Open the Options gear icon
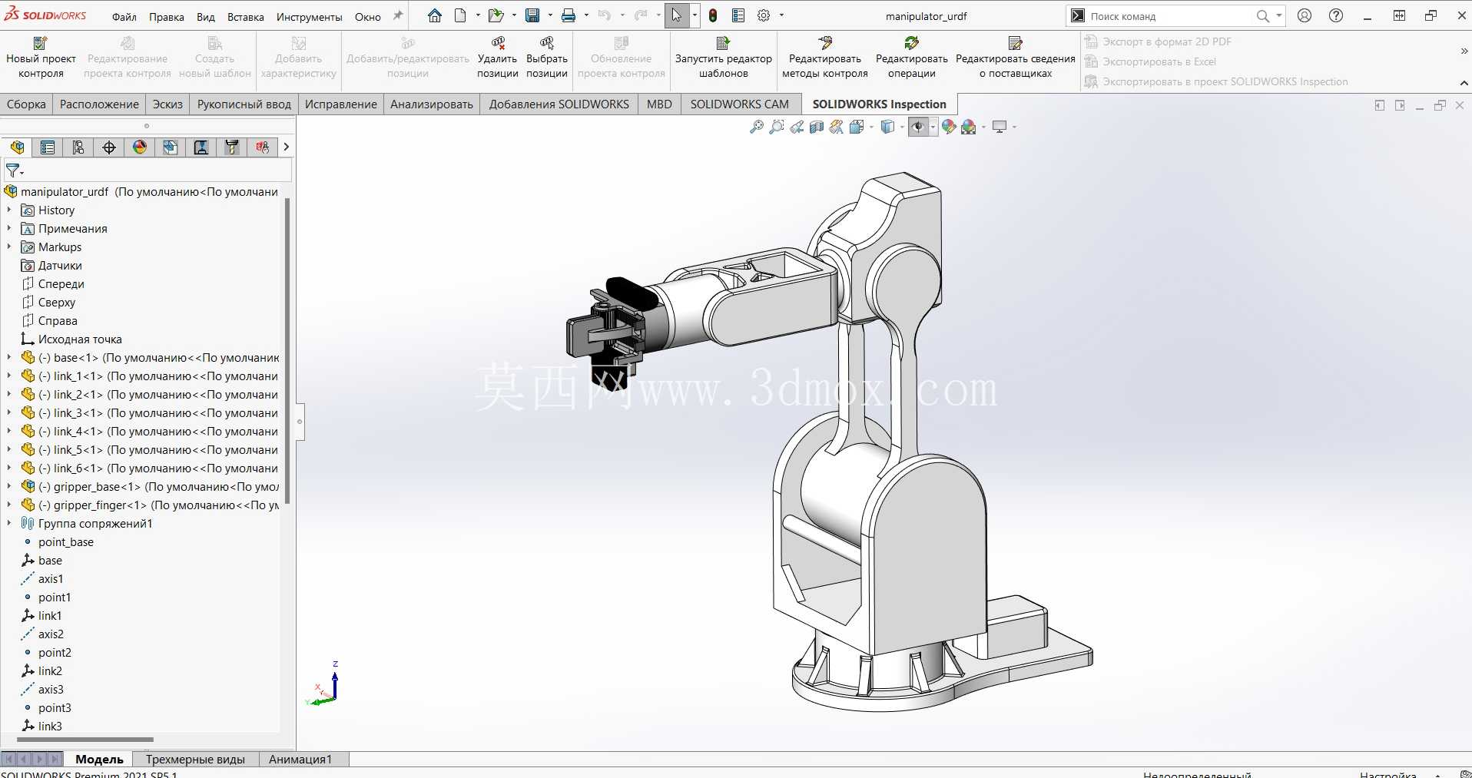 coord(764,15)
